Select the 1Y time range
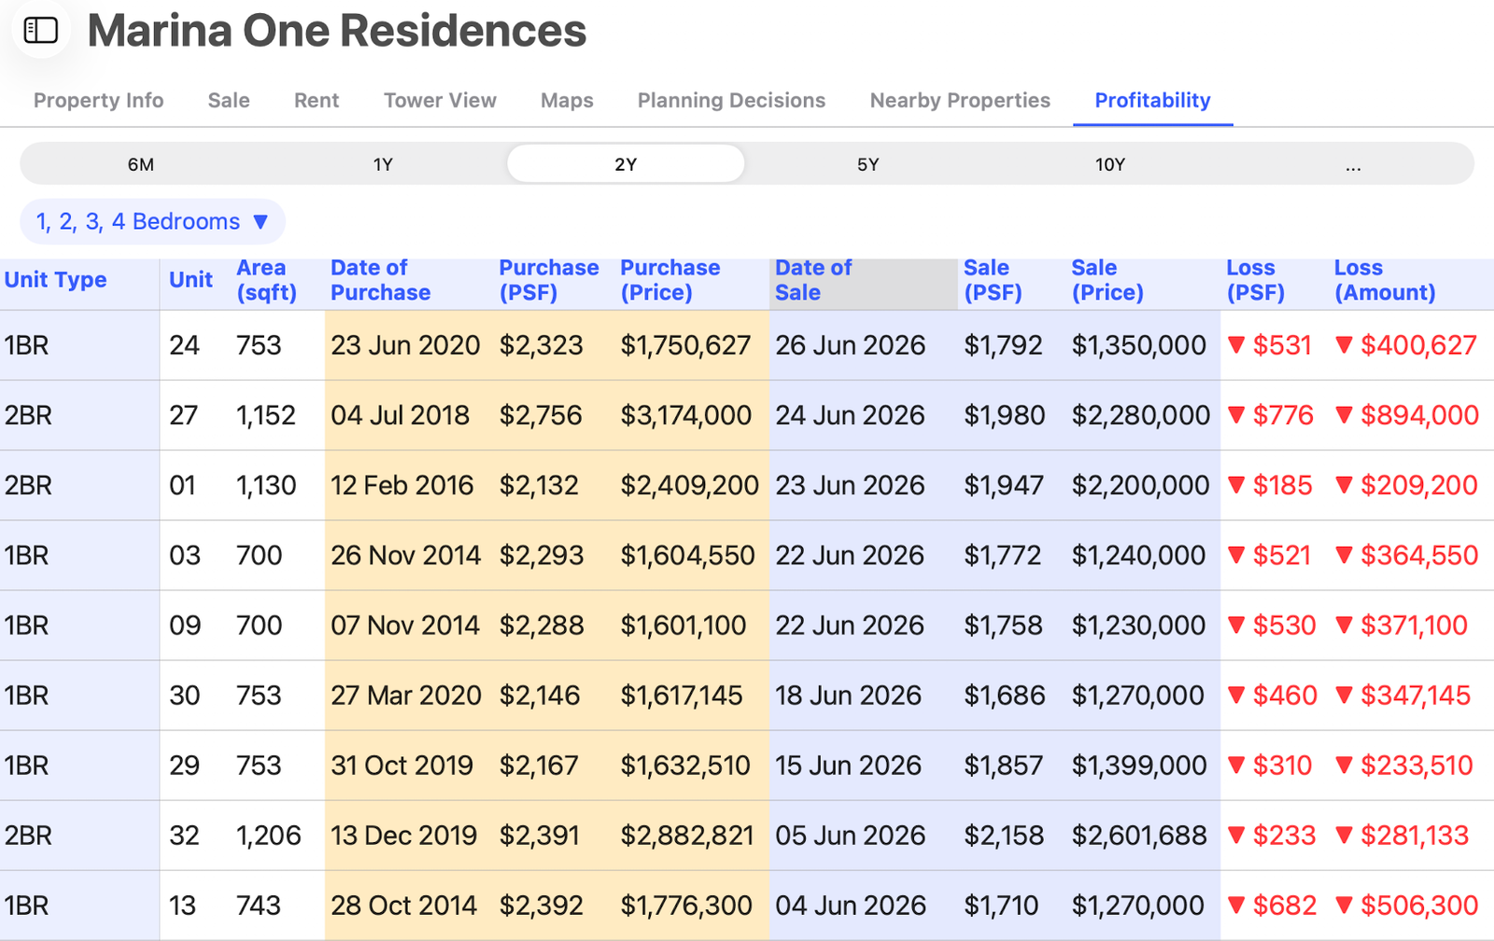Viewport: 1494px width, 941px height. (x=383, y=164)
